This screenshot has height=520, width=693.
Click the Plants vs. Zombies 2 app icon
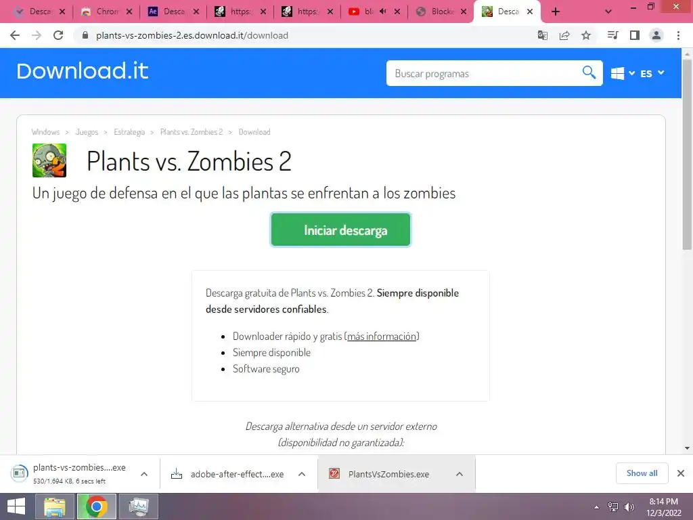click(x=49, y=160)
